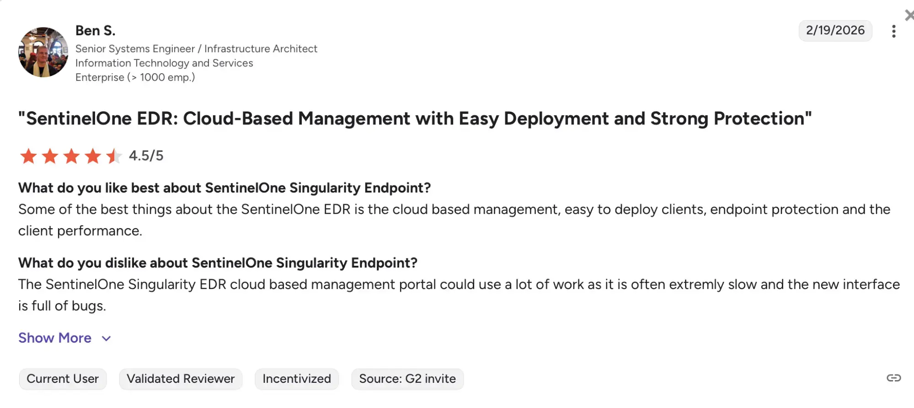Click the second rating star
The width and height of the screenshot is (914, 408).
tap(50, 156)
